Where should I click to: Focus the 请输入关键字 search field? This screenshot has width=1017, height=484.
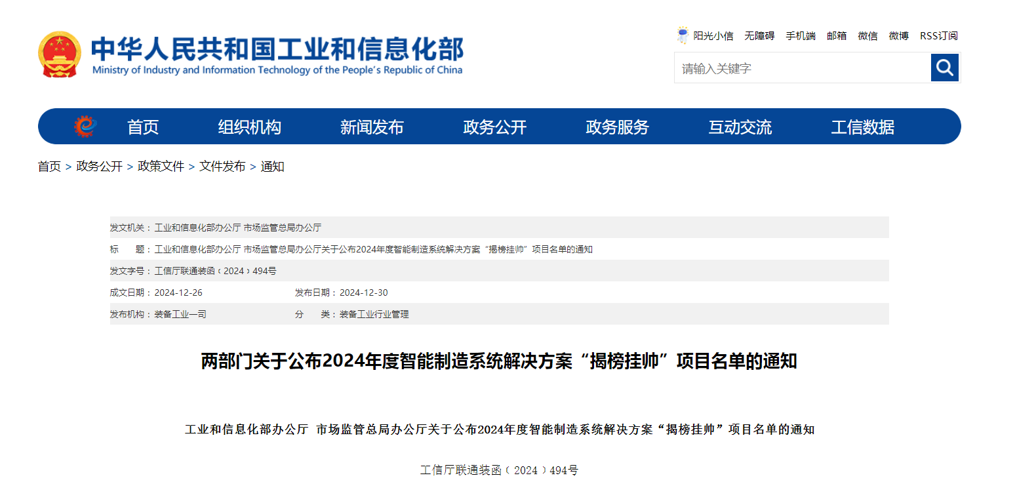click(x=803, y=68)
